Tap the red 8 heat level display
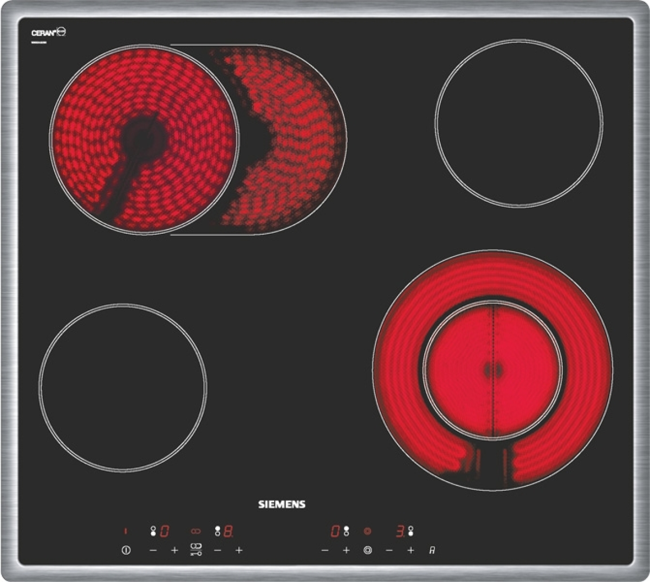The image size is (650, 582). (x=228, y=531)
